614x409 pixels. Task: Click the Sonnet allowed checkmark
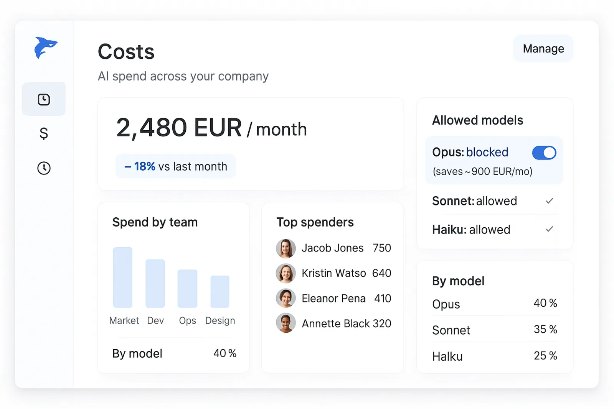click(x=550, y=201)
